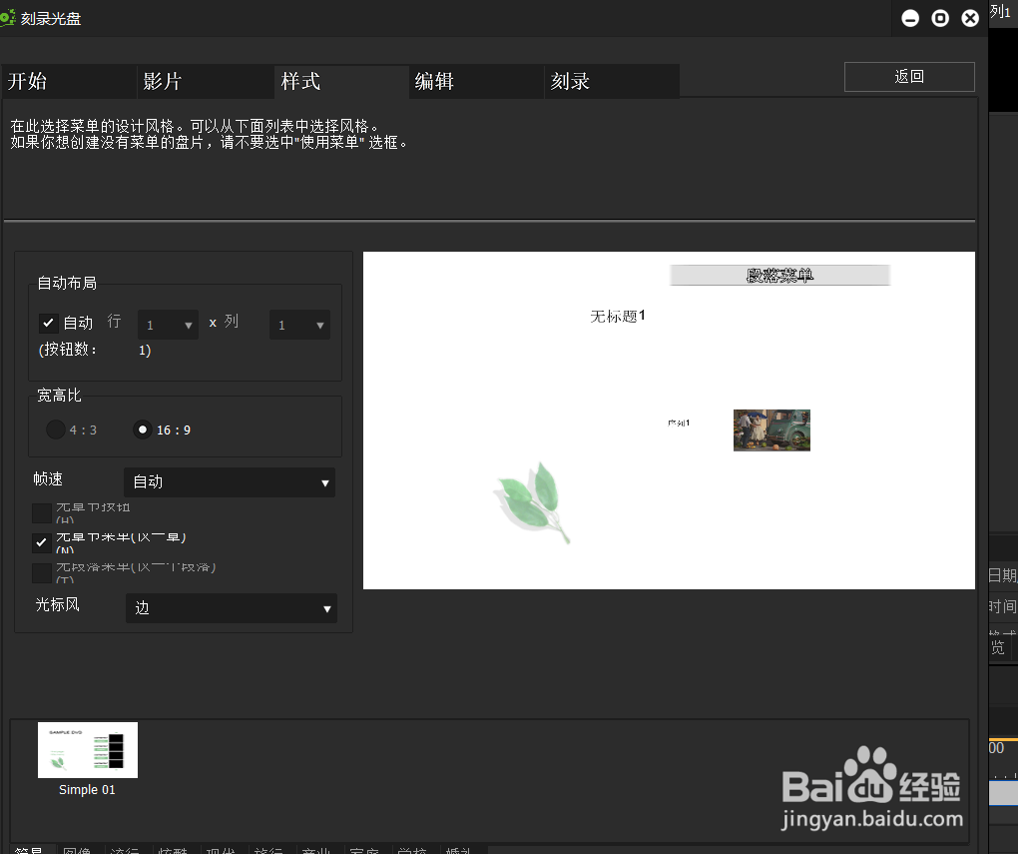This screenshot has width=1018, height=854.
Task: Click the restore window button
Action: pos(939,17)
